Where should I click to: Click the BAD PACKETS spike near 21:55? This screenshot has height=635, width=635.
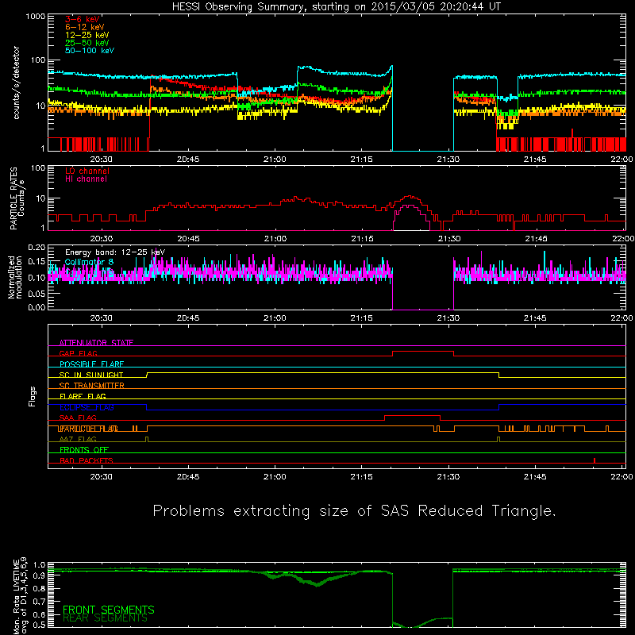click(594, 460)
